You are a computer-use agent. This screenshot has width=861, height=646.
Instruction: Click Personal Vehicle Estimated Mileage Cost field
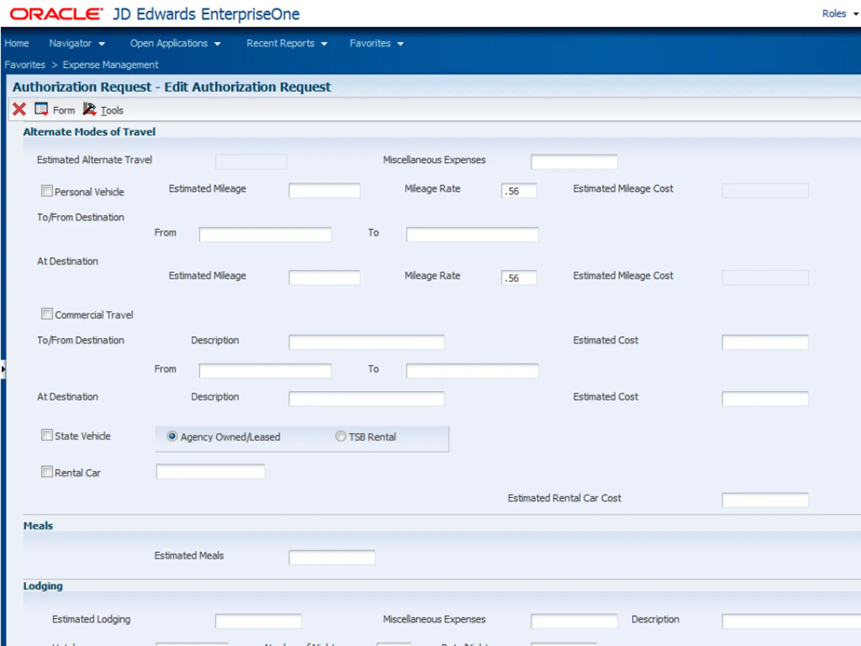click(x=765, y=190)
